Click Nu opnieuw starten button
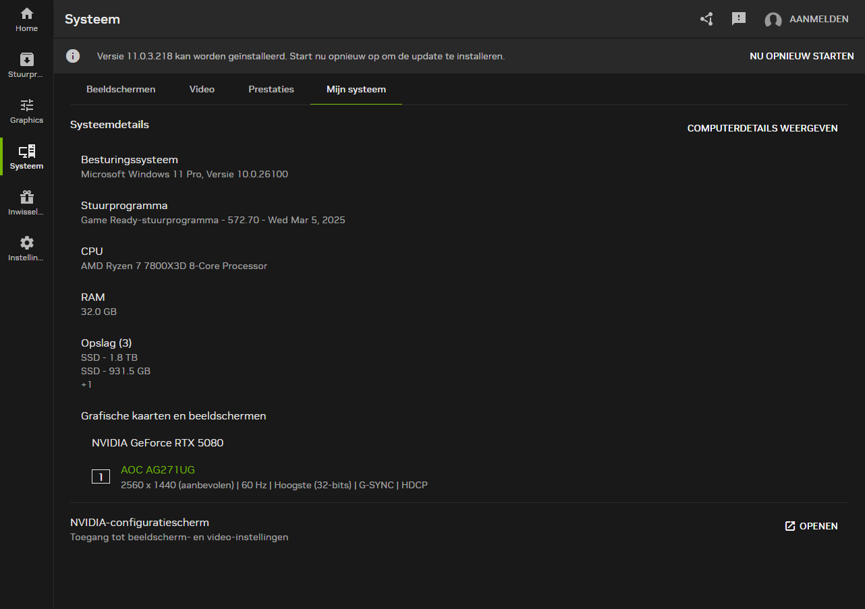Viewport: 865px width, 609px height. [802, 56]
